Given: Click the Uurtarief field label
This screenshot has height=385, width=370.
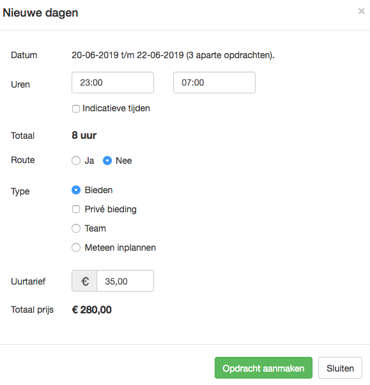Looking at the screenshot, I should [28, 281].
